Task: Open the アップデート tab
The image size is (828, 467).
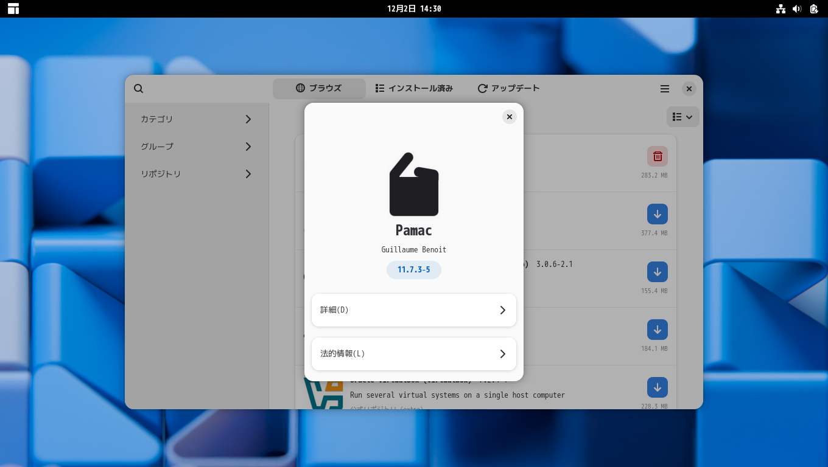Action: click(509, 89)
